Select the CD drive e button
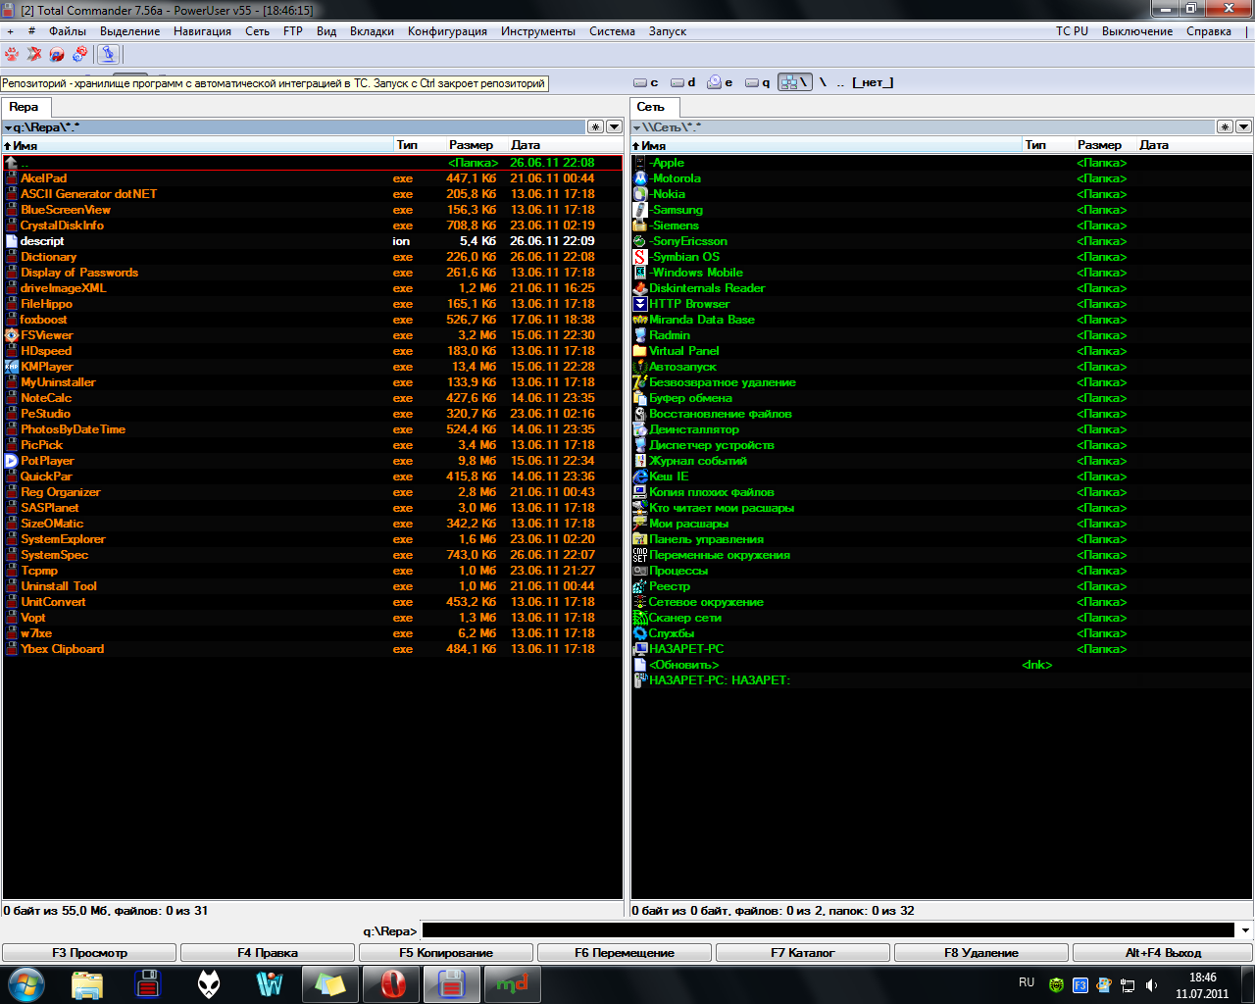The height and width of the screenshot is (1004, 1255). [721, 82]
